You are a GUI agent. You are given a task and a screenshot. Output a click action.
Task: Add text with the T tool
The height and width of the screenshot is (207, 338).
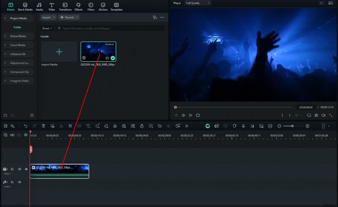point(88,126)
